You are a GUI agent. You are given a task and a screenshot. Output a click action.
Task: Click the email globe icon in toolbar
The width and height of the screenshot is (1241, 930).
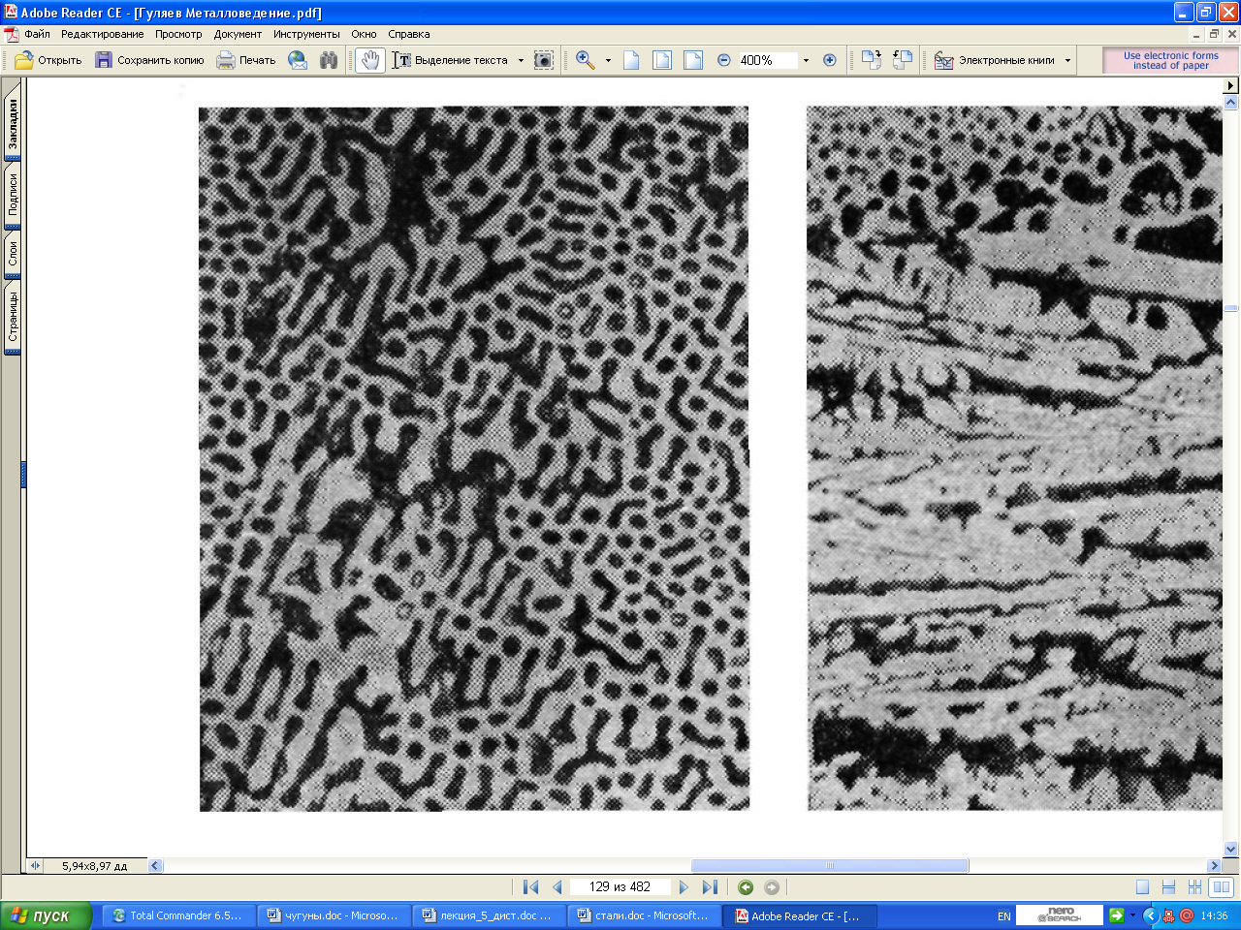(x=298, y=60)
